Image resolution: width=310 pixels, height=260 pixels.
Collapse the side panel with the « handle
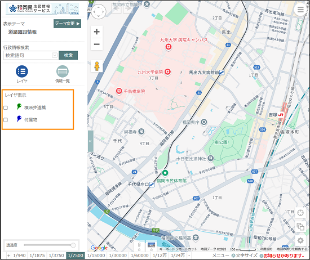[90, 141]
